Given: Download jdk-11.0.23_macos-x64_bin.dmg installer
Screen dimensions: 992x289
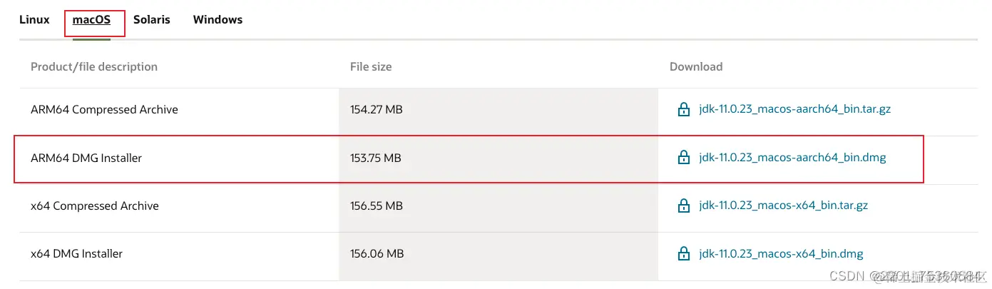Looking at the screenshot, I should coord(781,253).
